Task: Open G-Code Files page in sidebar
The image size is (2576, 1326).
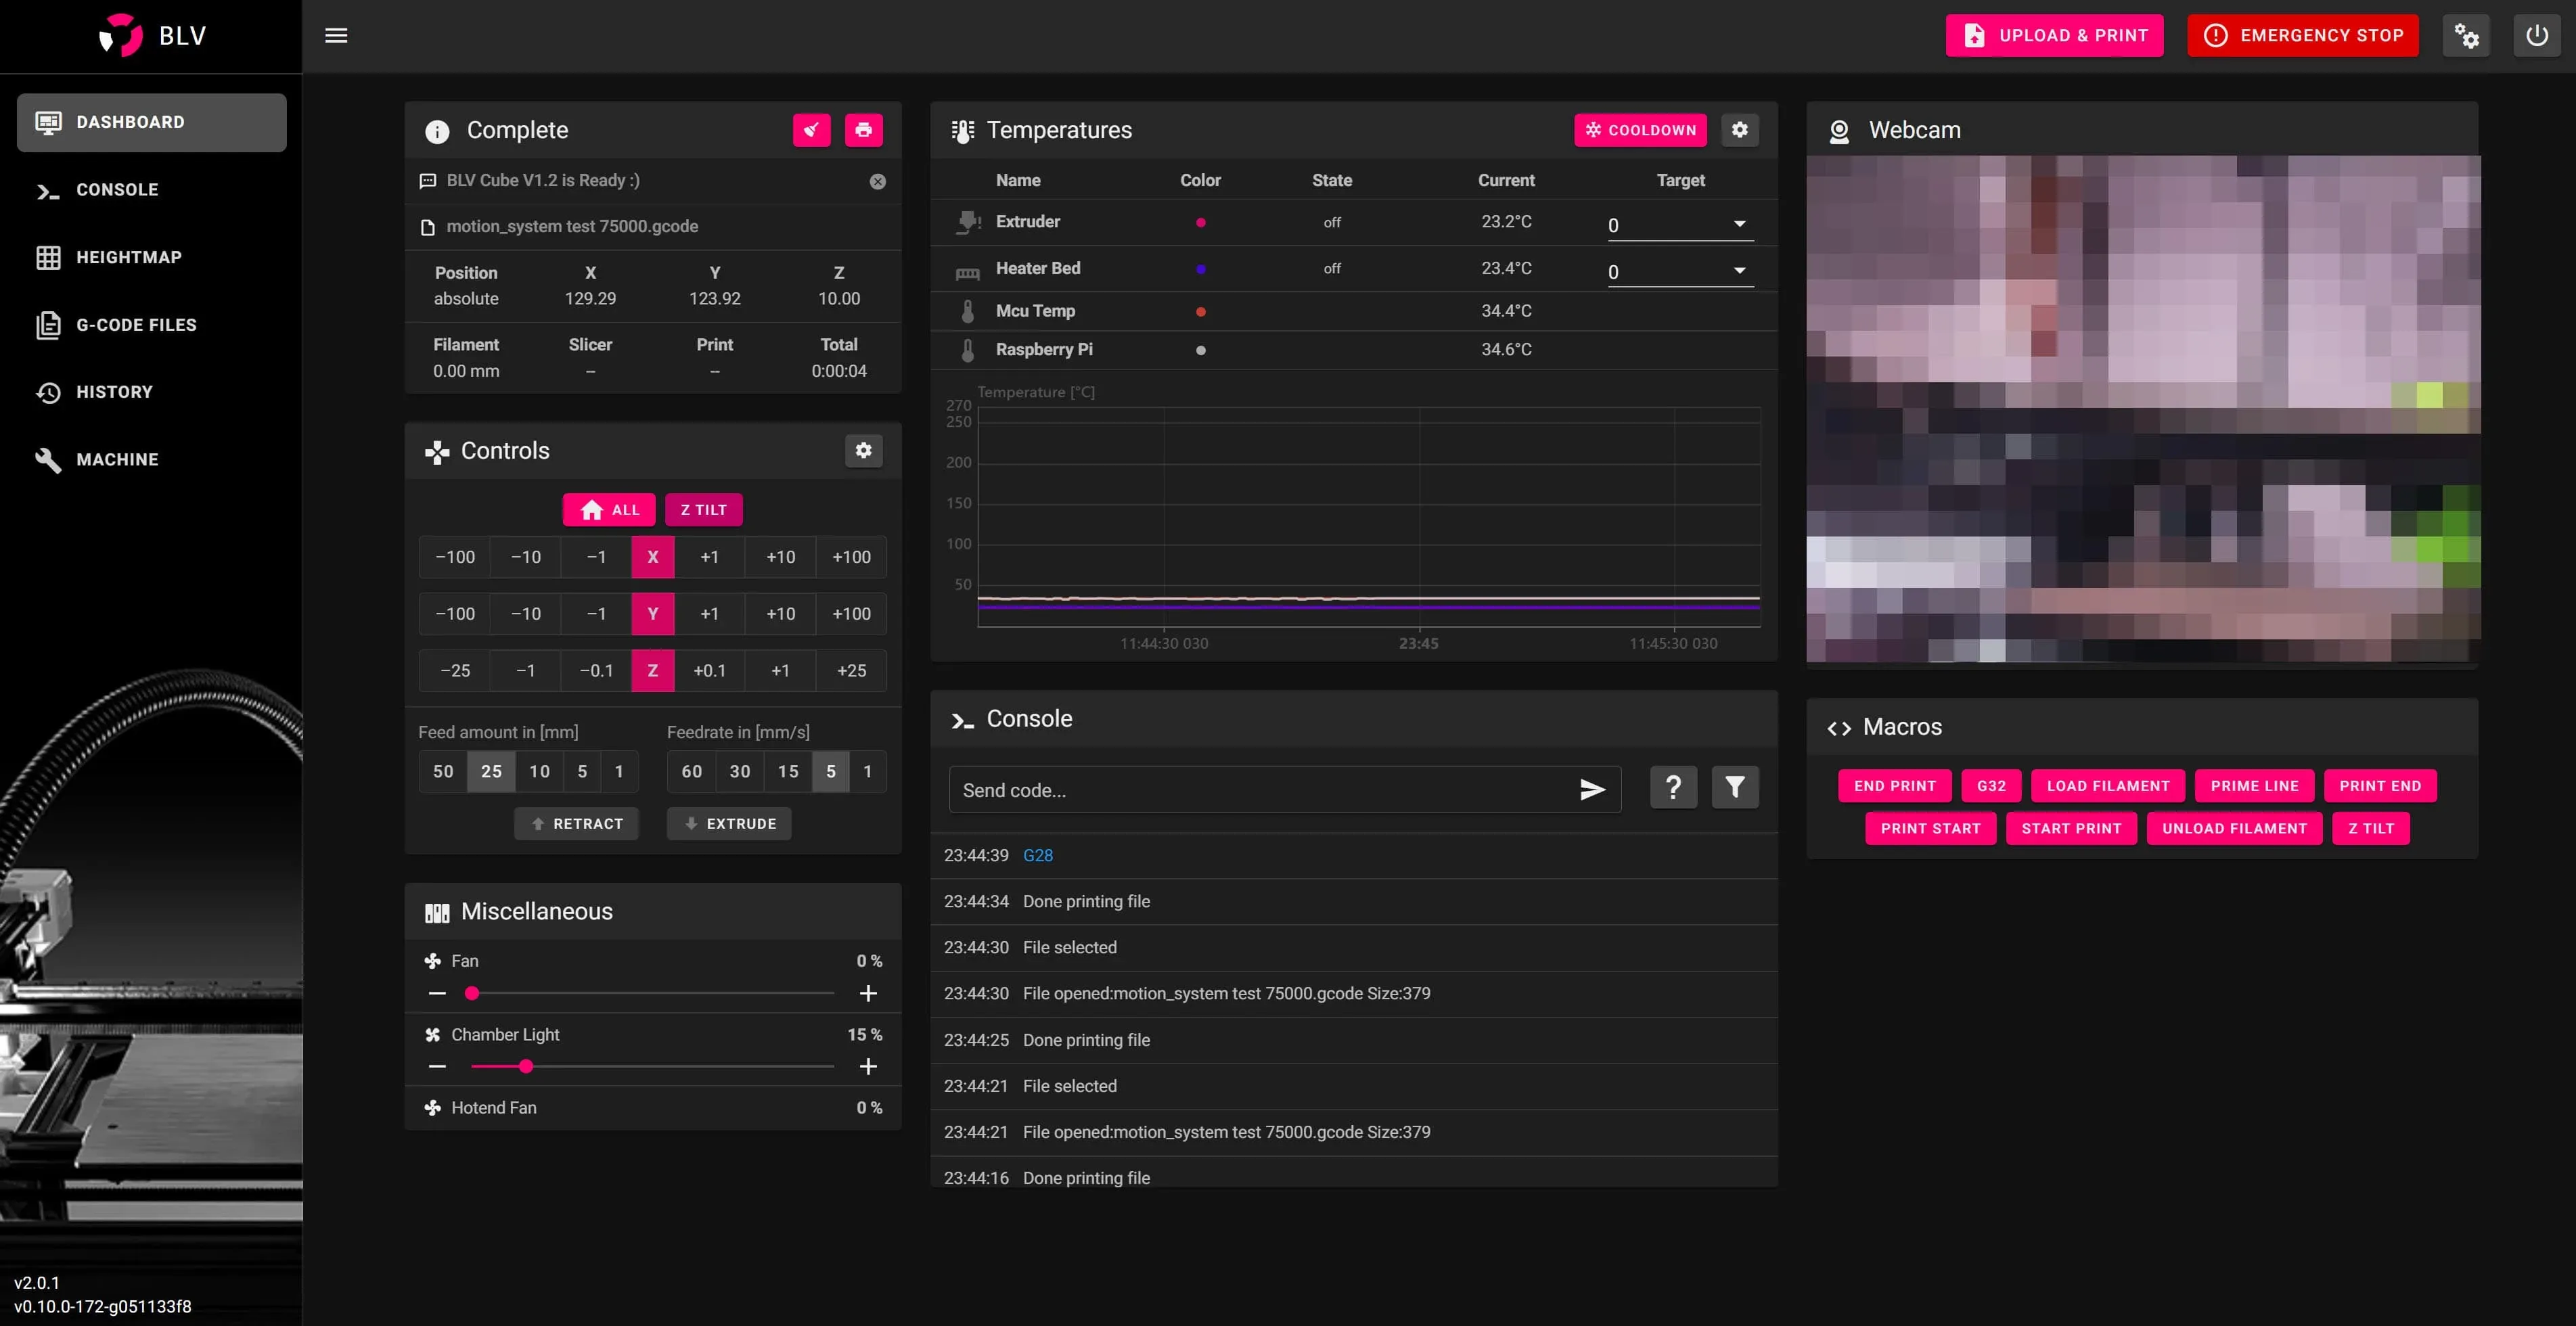Action: [x=152, y=325]
